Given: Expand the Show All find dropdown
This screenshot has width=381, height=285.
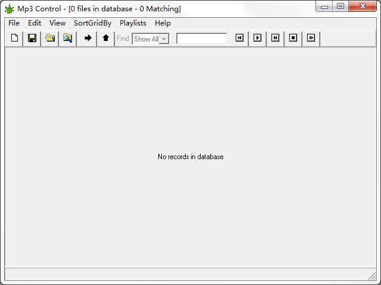Looking at the screenshot, I should 164,39.
